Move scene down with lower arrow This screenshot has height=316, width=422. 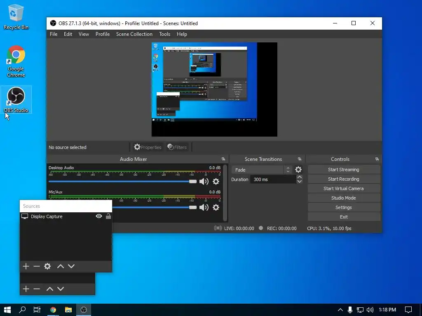61,289
